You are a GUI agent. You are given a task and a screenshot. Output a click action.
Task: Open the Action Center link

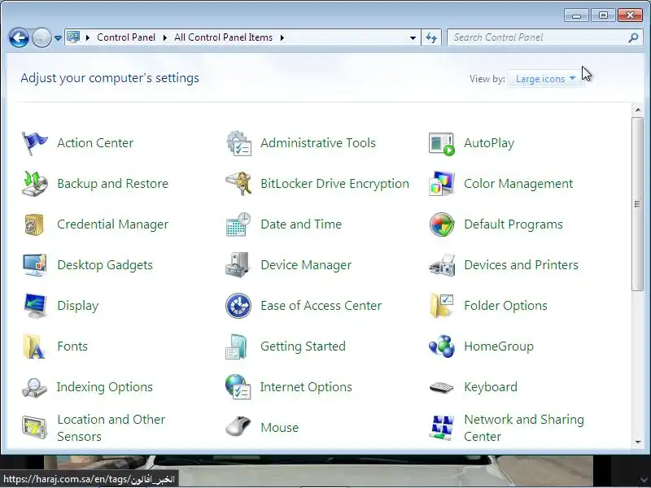pyautogui.click(x=95, y=143)
